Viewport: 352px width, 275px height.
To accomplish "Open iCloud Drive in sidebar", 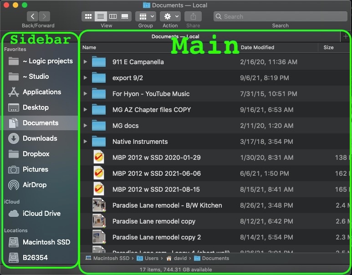I will tap(41, 214).
